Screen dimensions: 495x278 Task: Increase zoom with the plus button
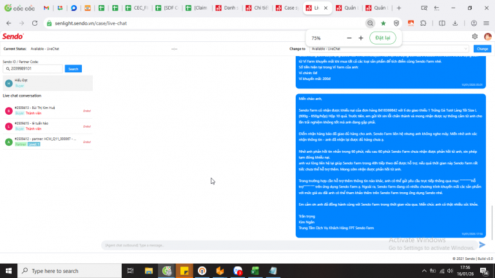pos(361,38)
